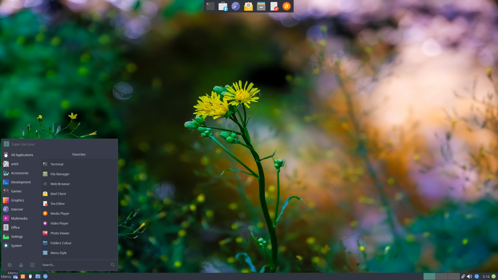Image resolution: width=498 pixels, height=280 pixels.
Task: Launch Terminal from Favorites list
Action: tap(79, 164)
